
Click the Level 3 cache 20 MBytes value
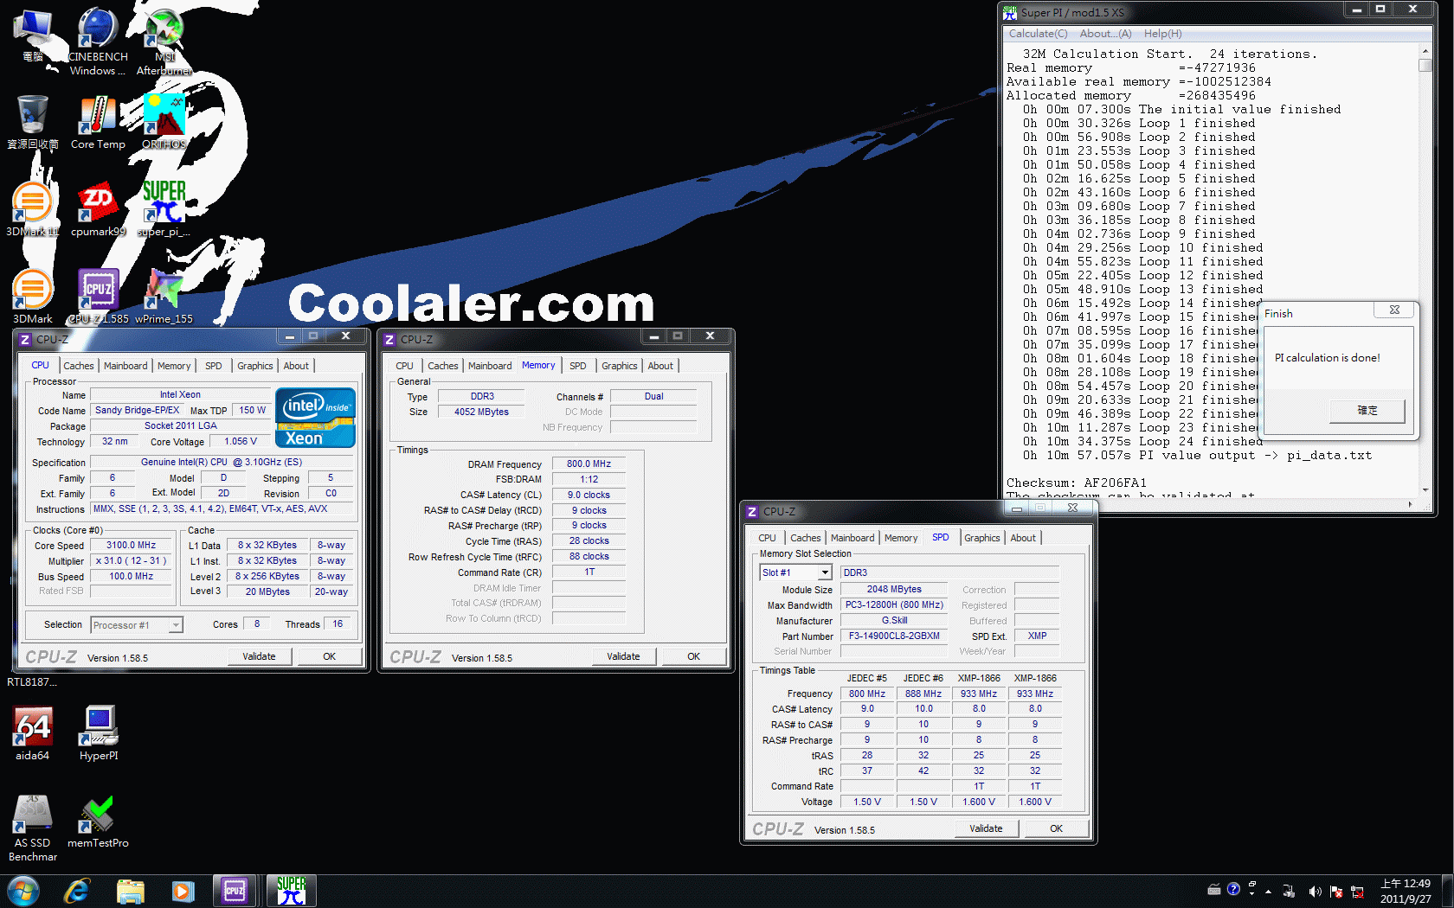coord(267,592)
